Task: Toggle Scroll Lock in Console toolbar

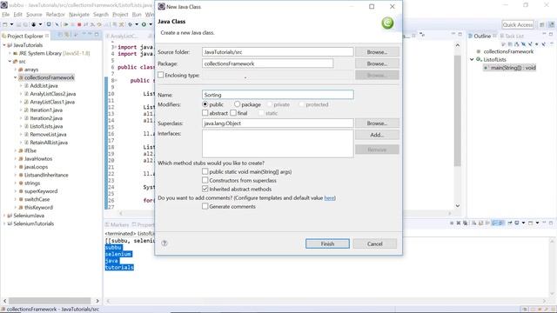Action: pyautogui.click(x=480, y=223)
